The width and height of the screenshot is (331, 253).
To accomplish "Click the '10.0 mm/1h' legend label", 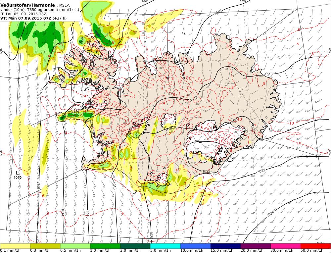I will pyautogui.click(x=192, y=251).
